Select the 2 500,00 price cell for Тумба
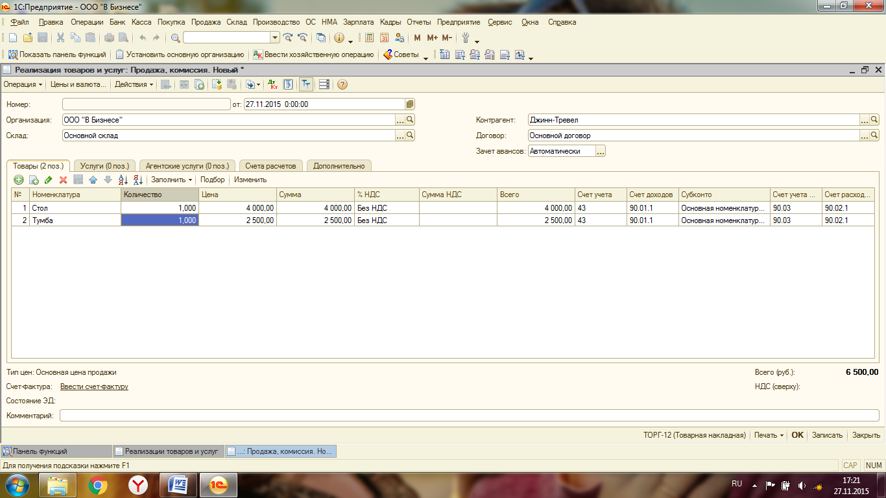Viewport: 886px width, 498px height. (237, 220)
